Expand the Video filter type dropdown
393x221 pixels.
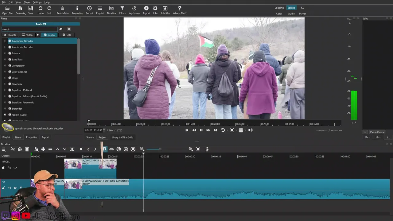[37, 35]
